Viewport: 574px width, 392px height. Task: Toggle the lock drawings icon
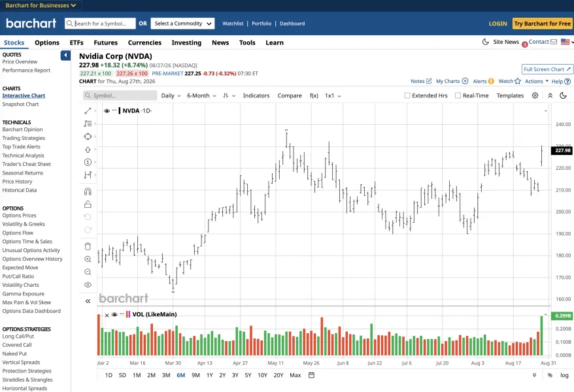pyautogui.click(x=88, y=204)
